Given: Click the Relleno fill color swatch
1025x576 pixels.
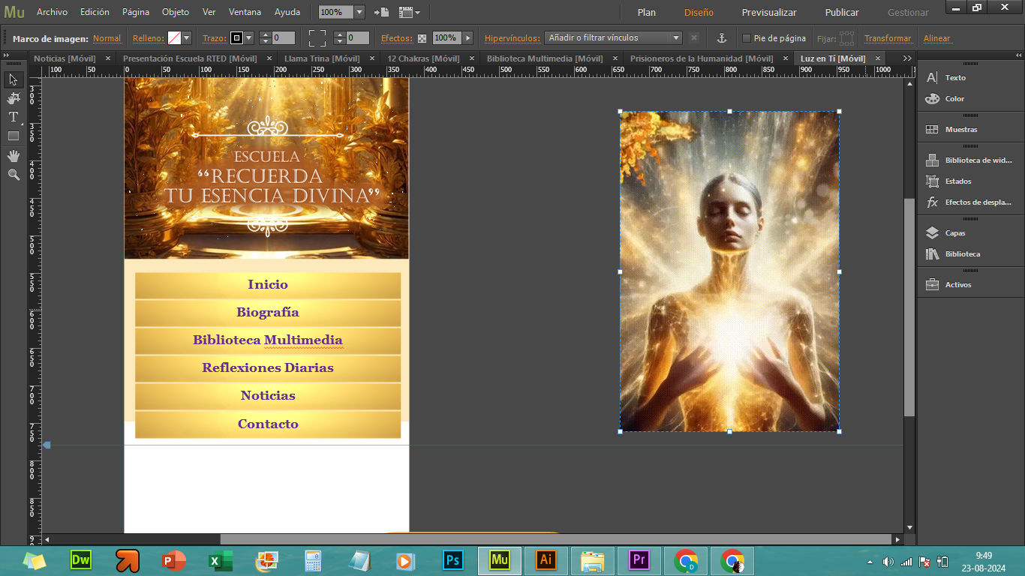Looking at the screenshot, I should click(x=174, y=38).
